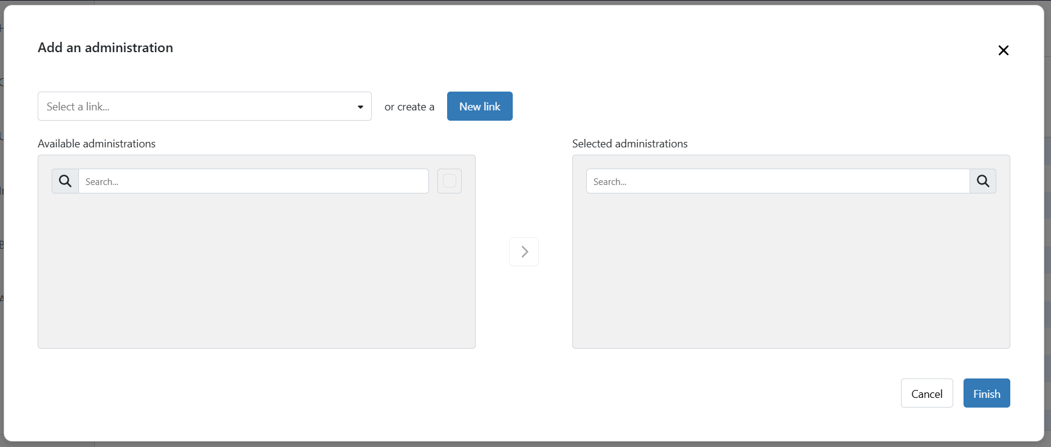Image resolution: width=1051 pixels, height=447 pixels.
Task: Click the Selected administrations label
Action: [630, 144]
